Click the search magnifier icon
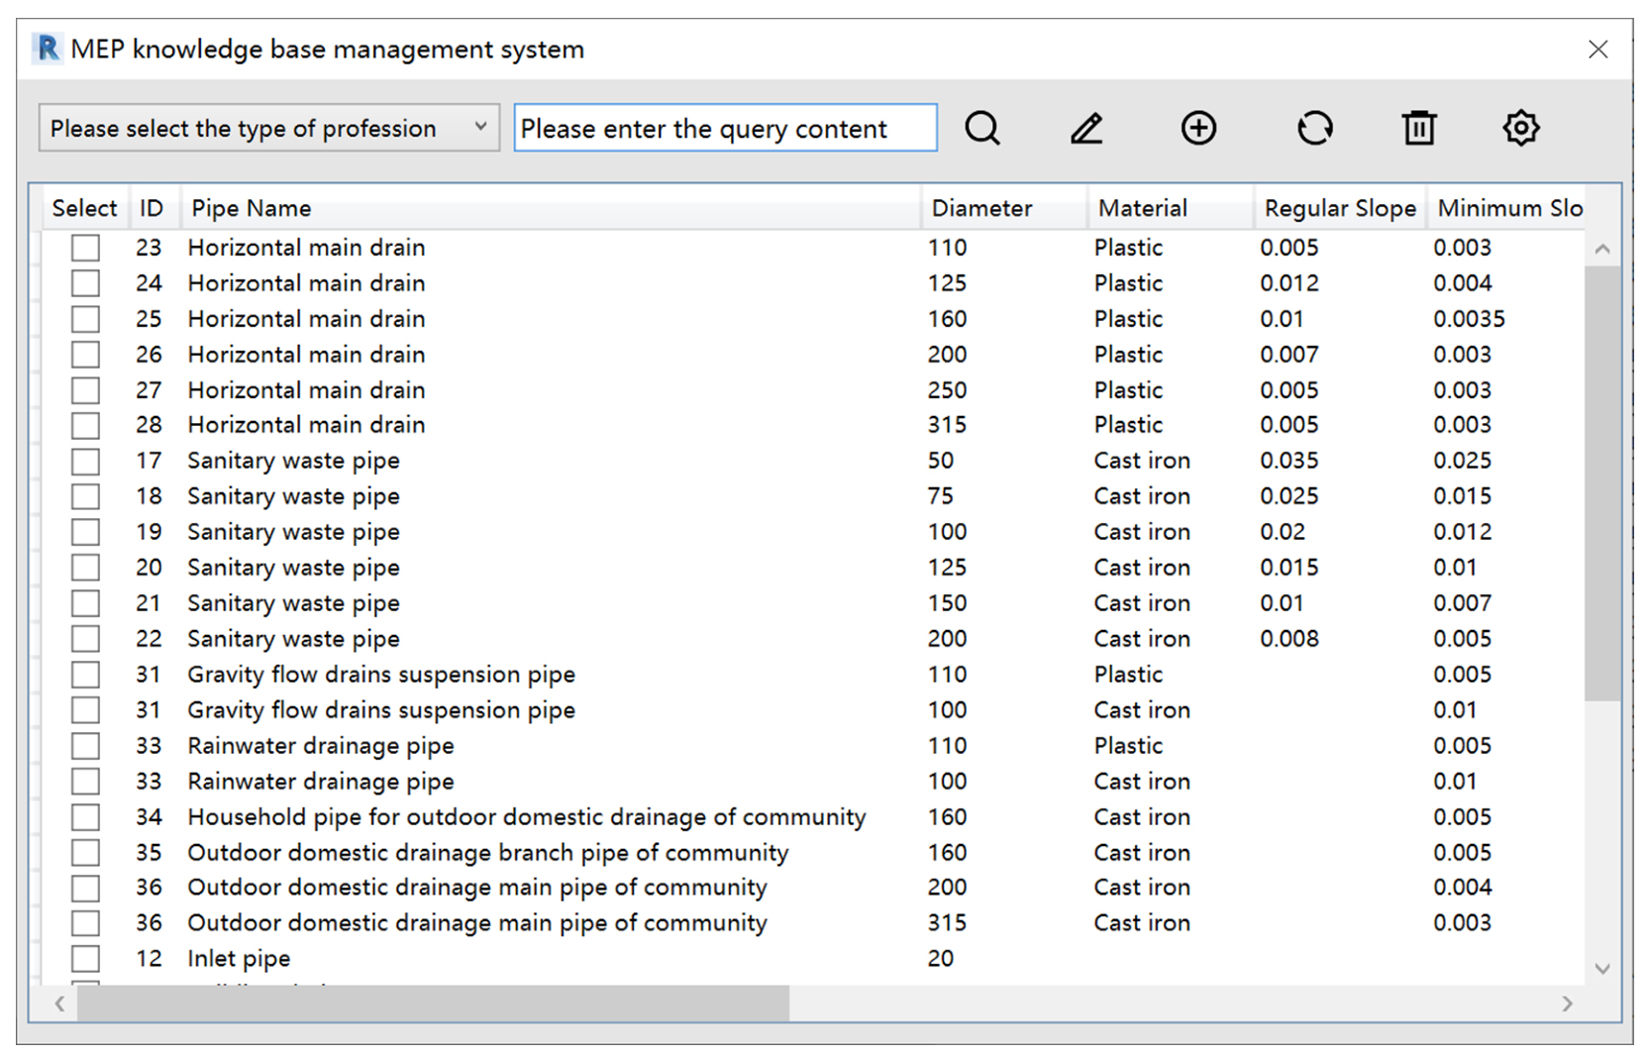This screenshot has width=1649, height=1057. point(982,129)
